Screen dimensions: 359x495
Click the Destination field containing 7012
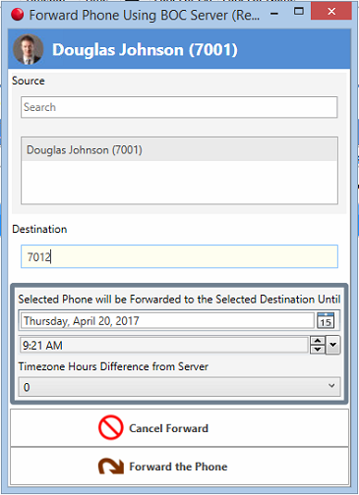tap(179, 256)
